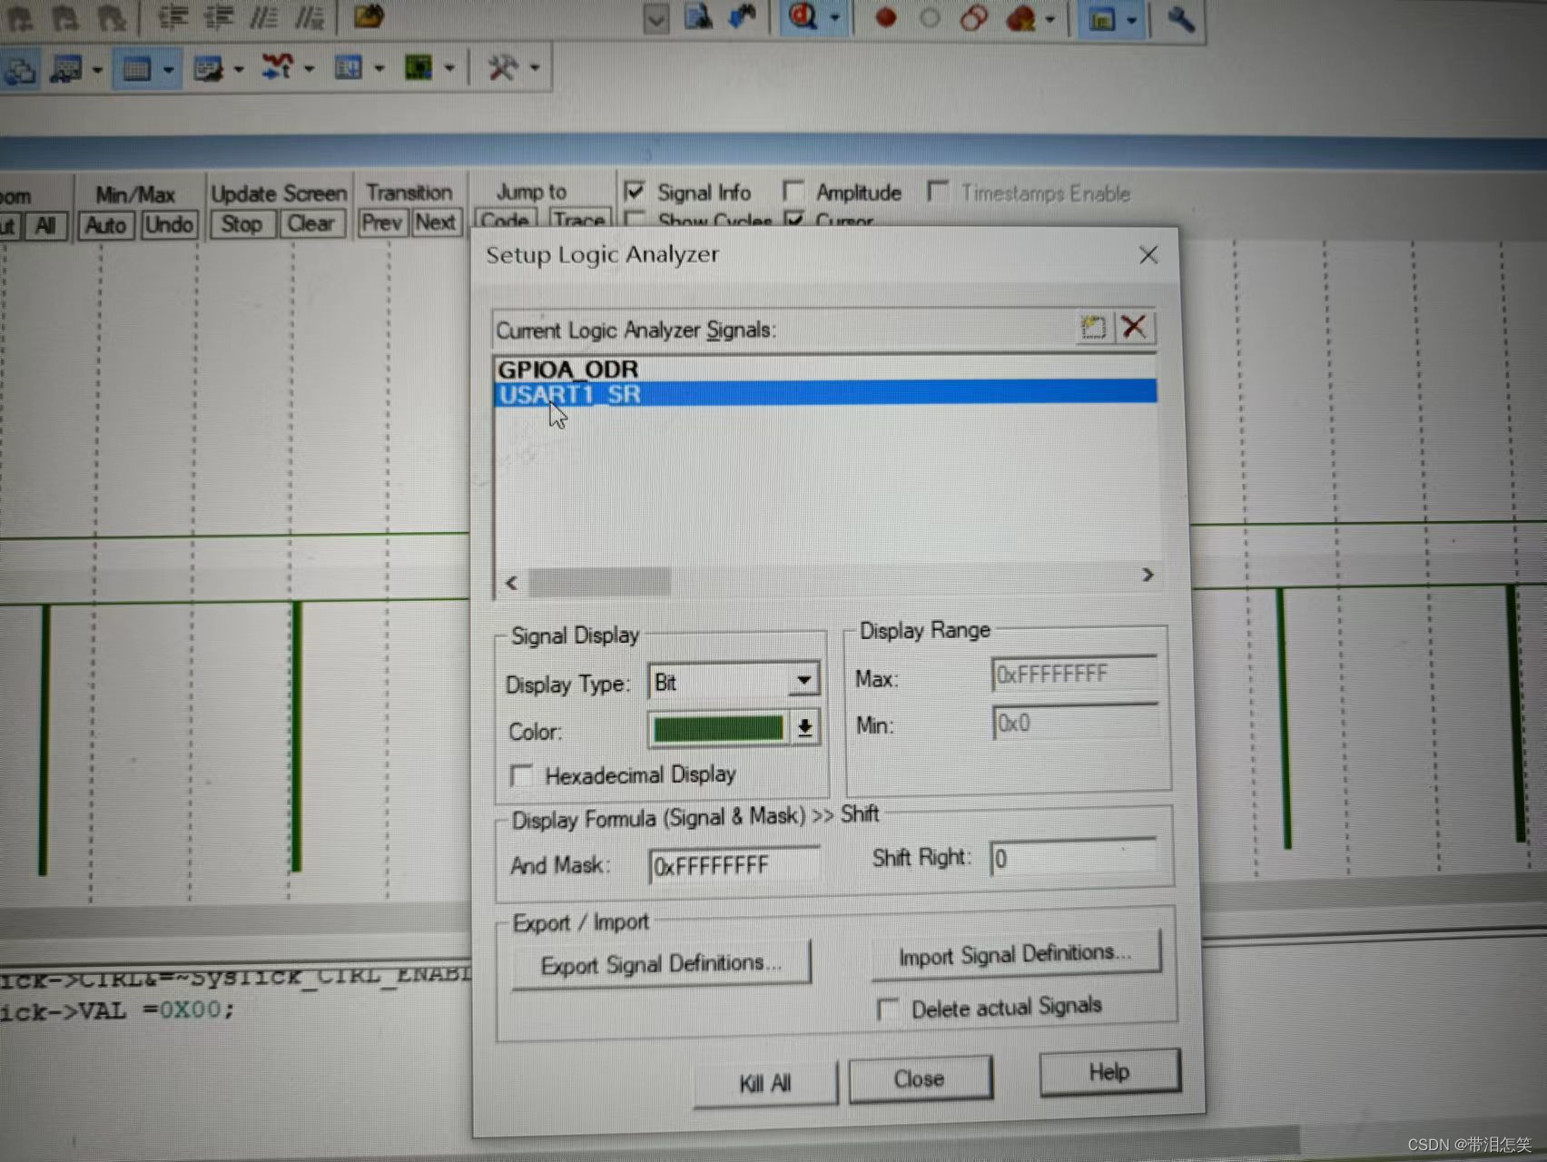Click the Uncomment selection toolbar icon
The width and height of the screenshot is (1547, 1162).
310,16
